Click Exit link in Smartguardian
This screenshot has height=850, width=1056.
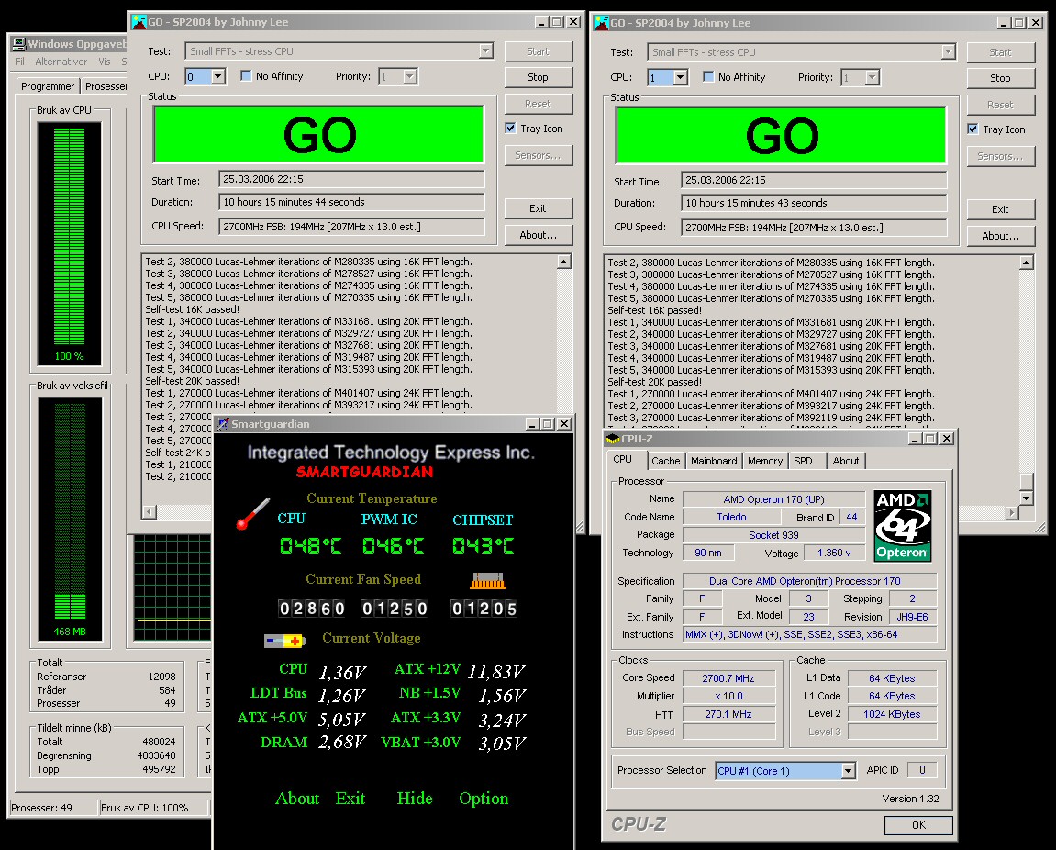[350, 799]
